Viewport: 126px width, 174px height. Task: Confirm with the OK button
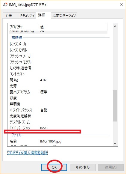[x=54, y=167]
